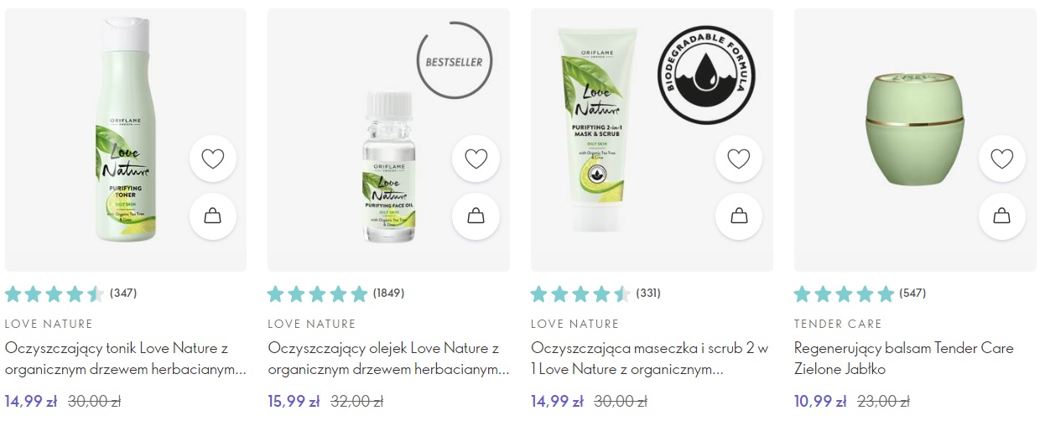The height and width of the screenshot is (421, 1045).
Task: Open the BESTSELLER badge on face oil
Action: 455,61
